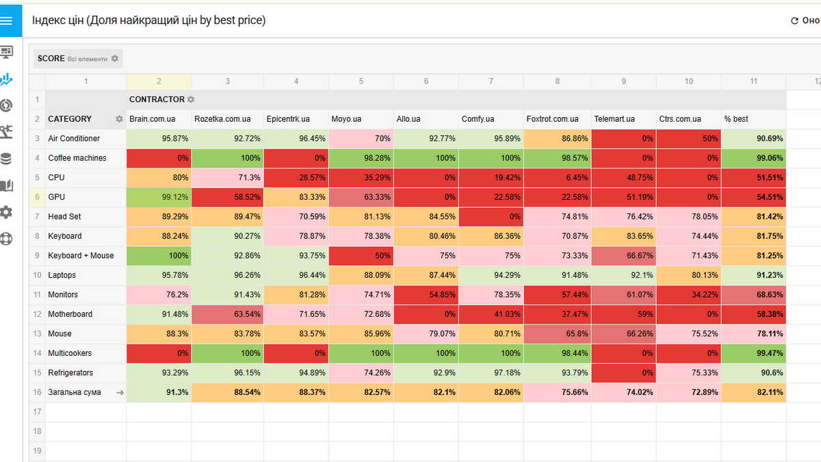Select column number 5 header

pyautogui.click(x=361, y=81)
